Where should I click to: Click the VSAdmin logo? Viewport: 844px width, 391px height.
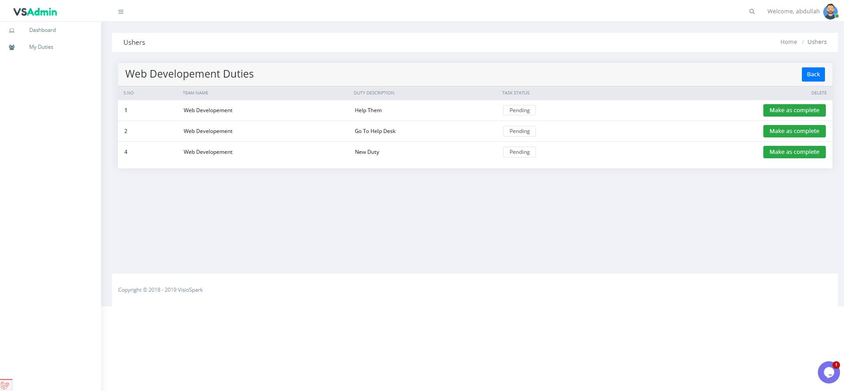click(x=35, y=12)
